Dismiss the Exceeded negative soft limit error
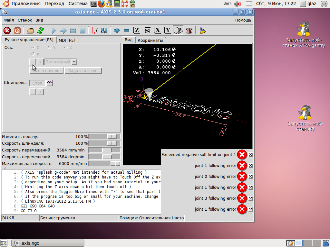330x247 pixels. tap(250, 155)
